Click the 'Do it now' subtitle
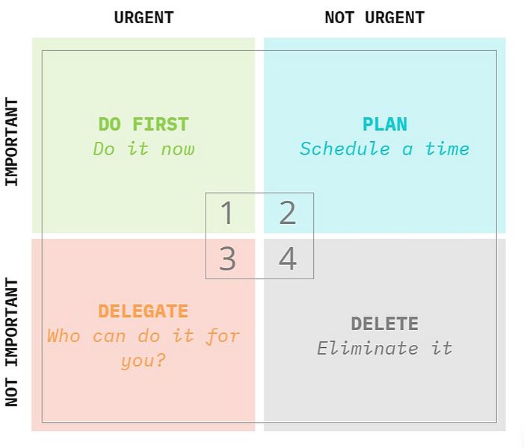Viewport: 524px width, 448px height. tap(144, 149)
